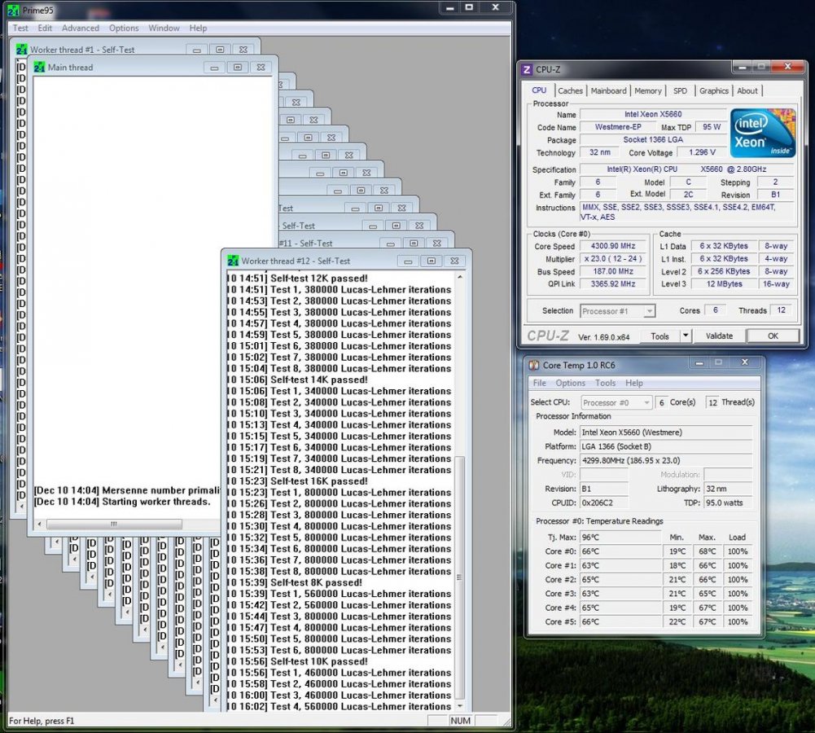
Task: Open the Test menu in Prime95
Action: coord(20,28)
